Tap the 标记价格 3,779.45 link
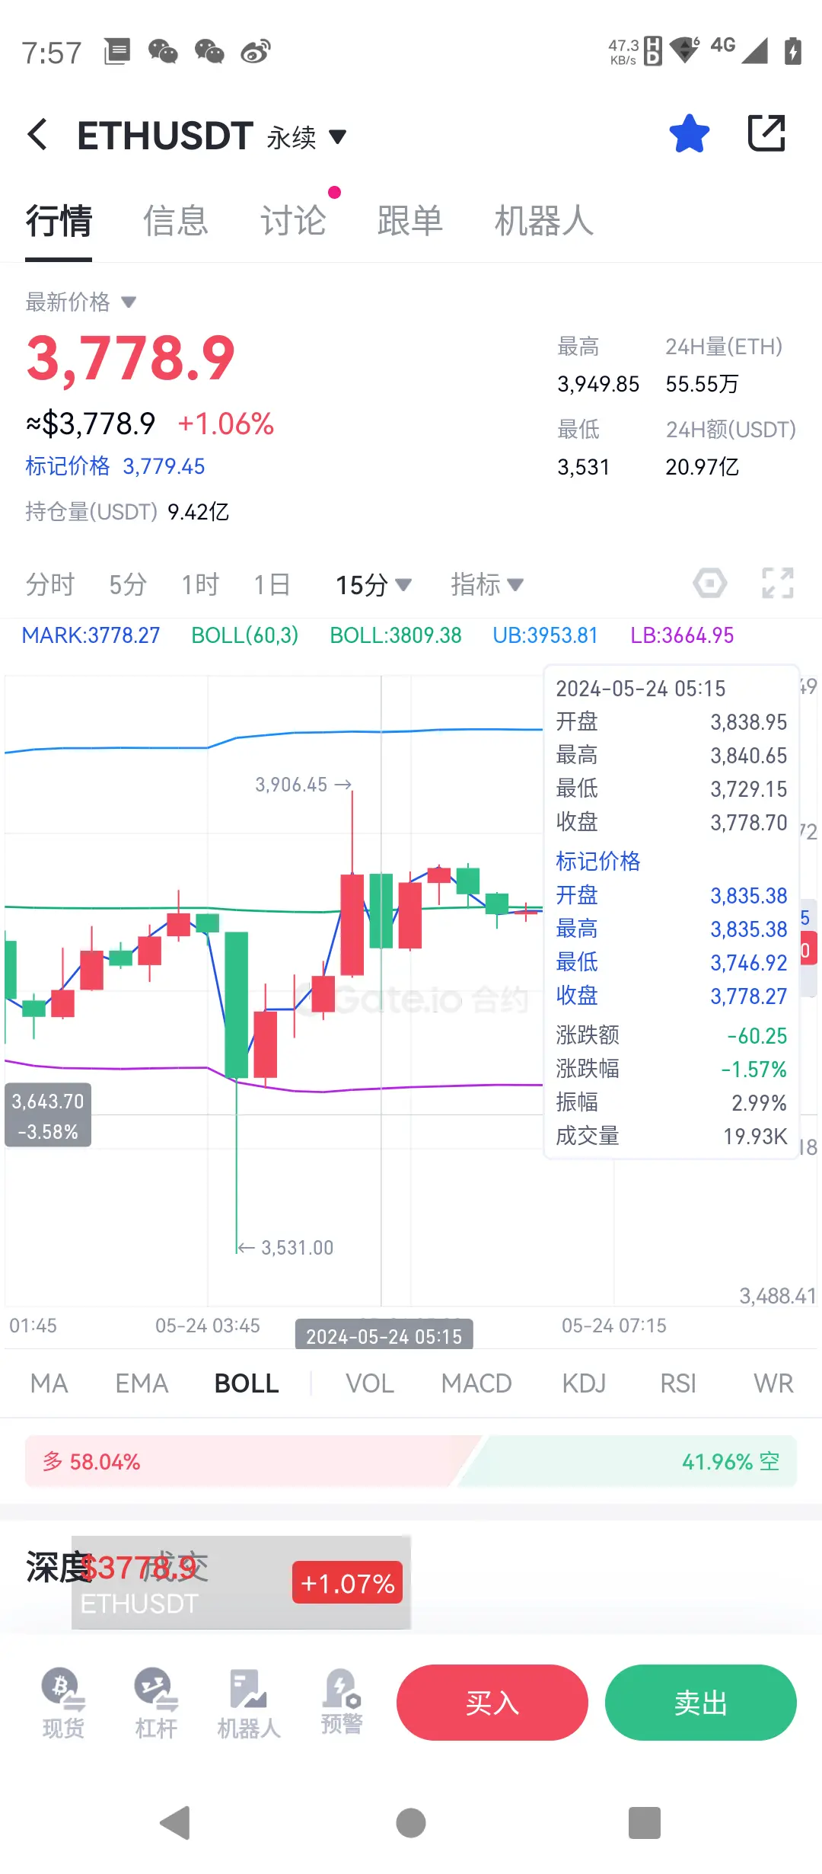This screenshot has height=1874, width=822. pos(115,466)
